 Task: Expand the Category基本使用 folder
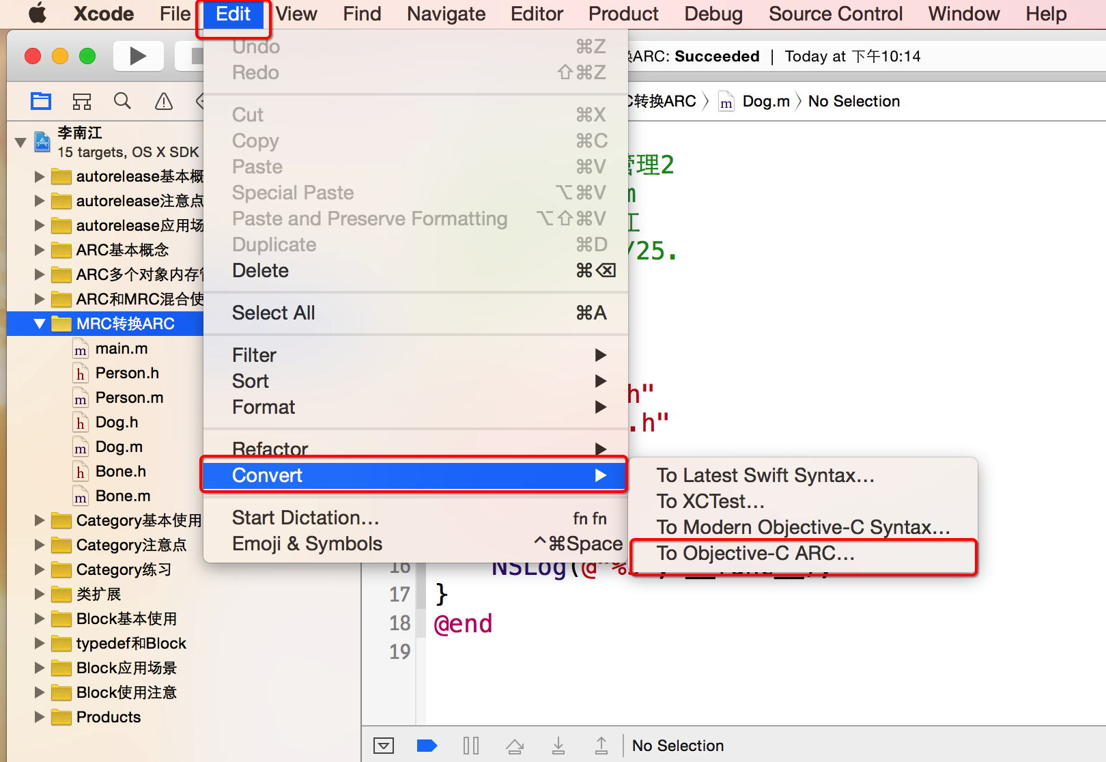tap(40, 521)
